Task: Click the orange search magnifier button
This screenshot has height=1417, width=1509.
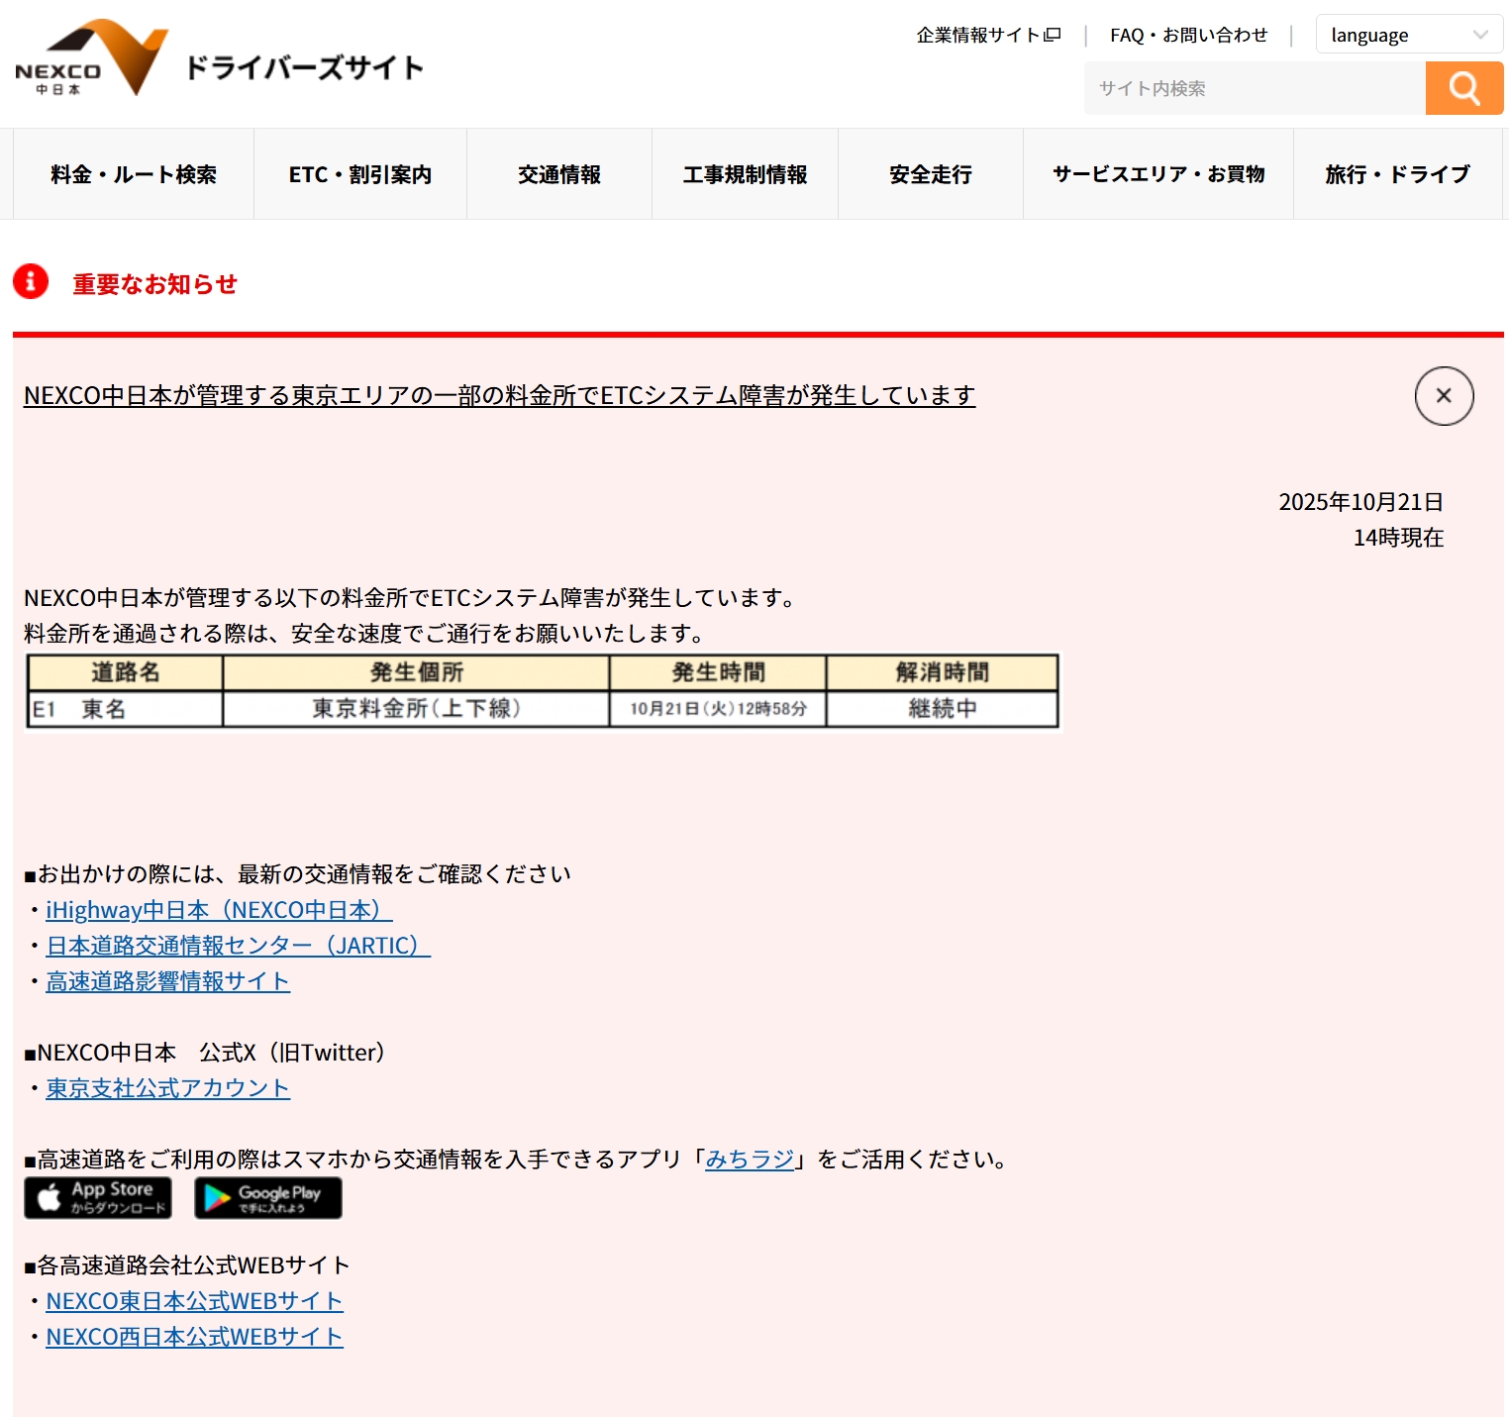Action: point(1463,88)
